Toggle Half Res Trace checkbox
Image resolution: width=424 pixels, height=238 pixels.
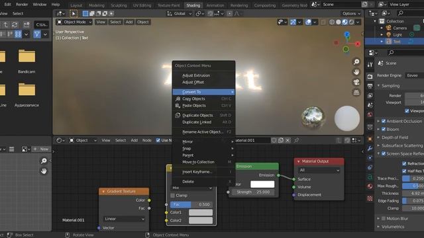coord(404,171)
